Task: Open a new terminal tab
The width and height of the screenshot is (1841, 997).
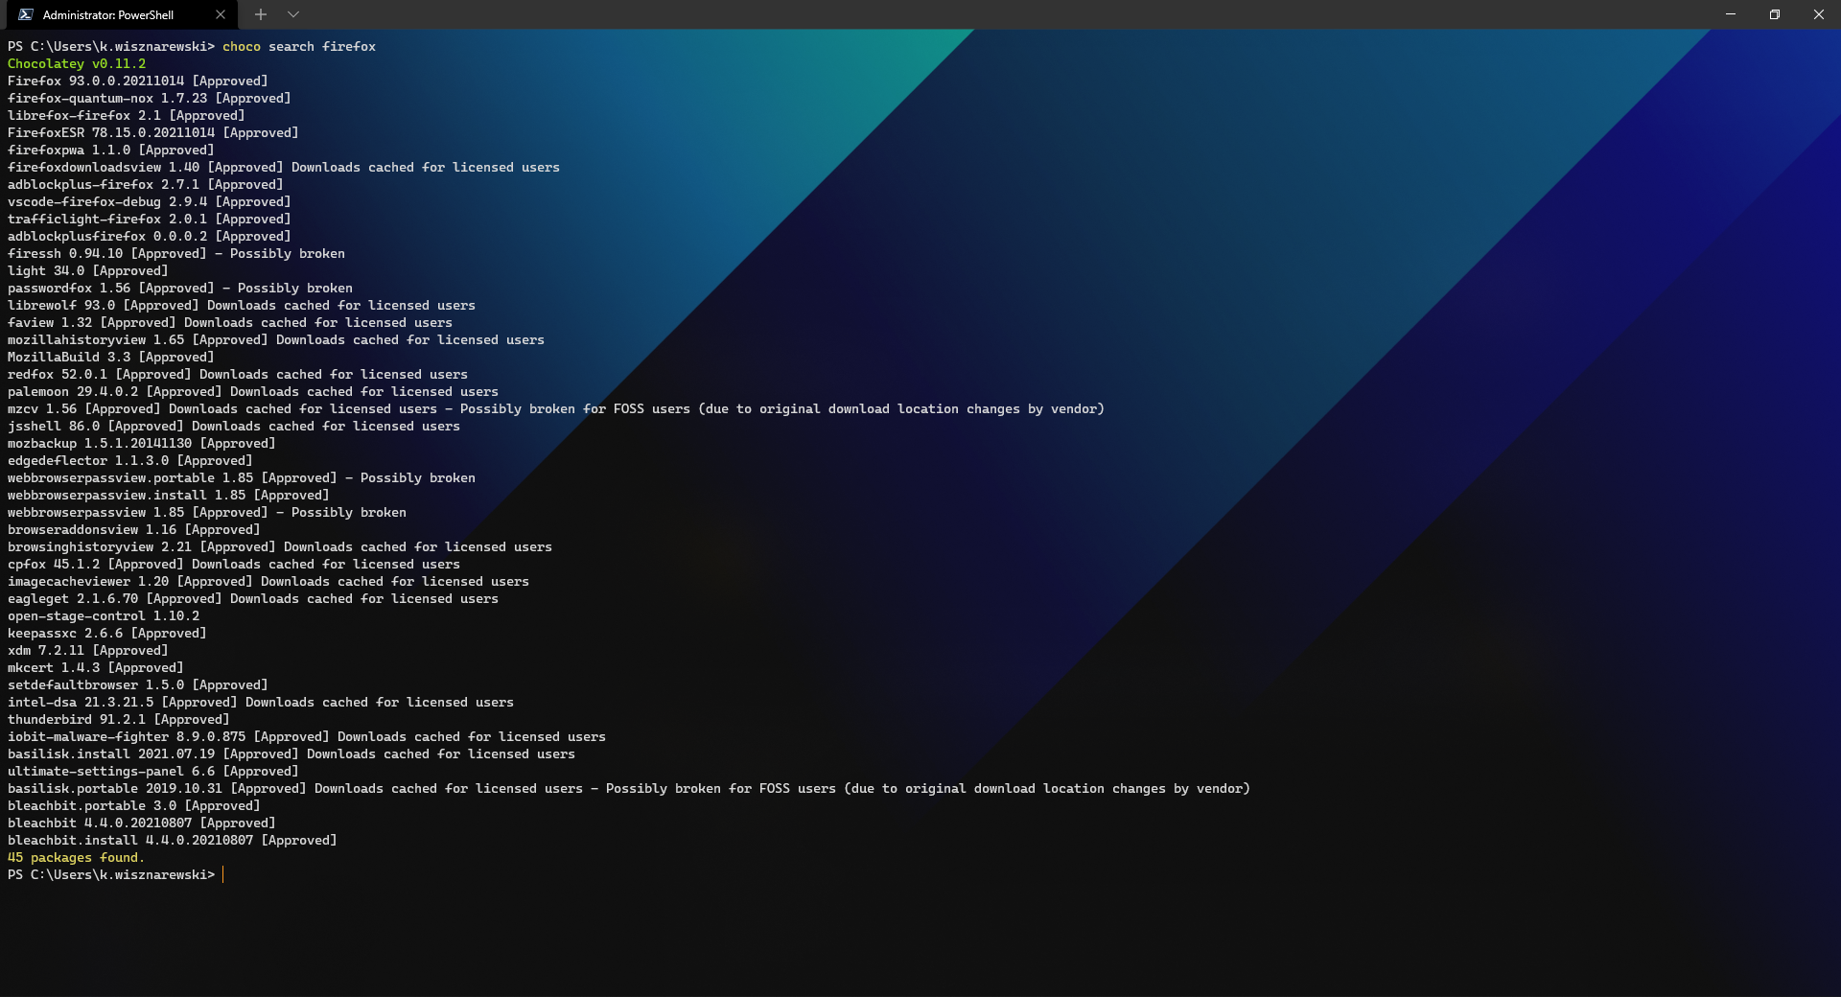Action: (x=261, y=14)
